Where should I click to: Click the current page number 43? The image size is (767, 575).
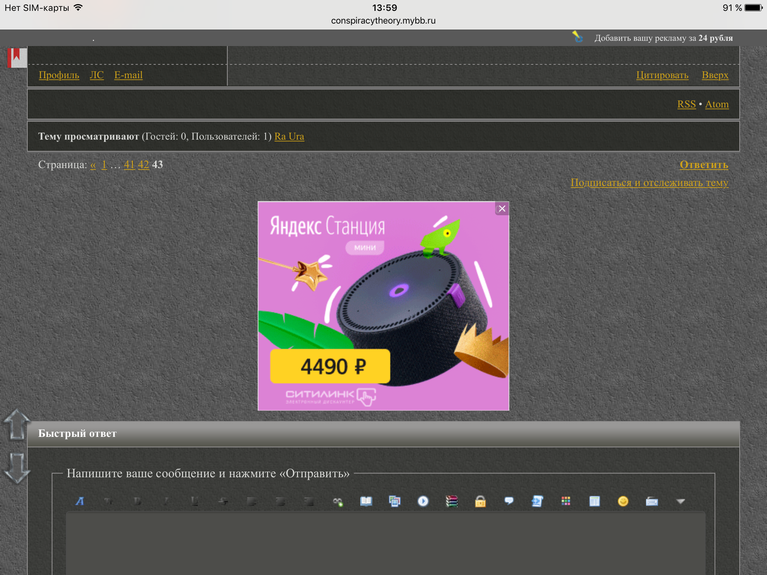[x=157, y=165]
